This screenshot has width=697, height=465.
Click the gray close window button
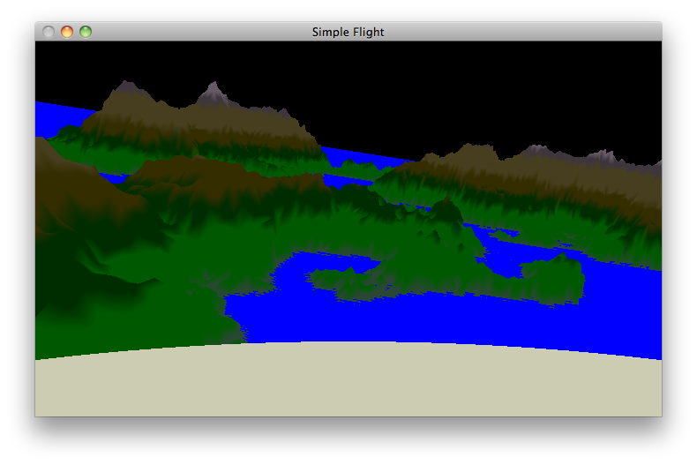(49, 32)
